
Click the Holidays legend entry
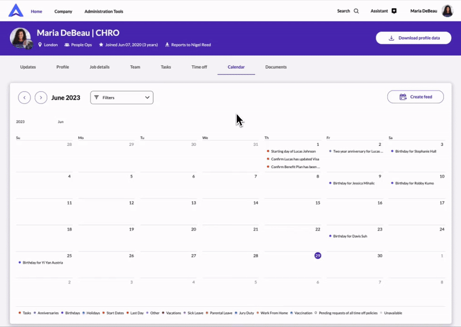click(x=91, y=313)
